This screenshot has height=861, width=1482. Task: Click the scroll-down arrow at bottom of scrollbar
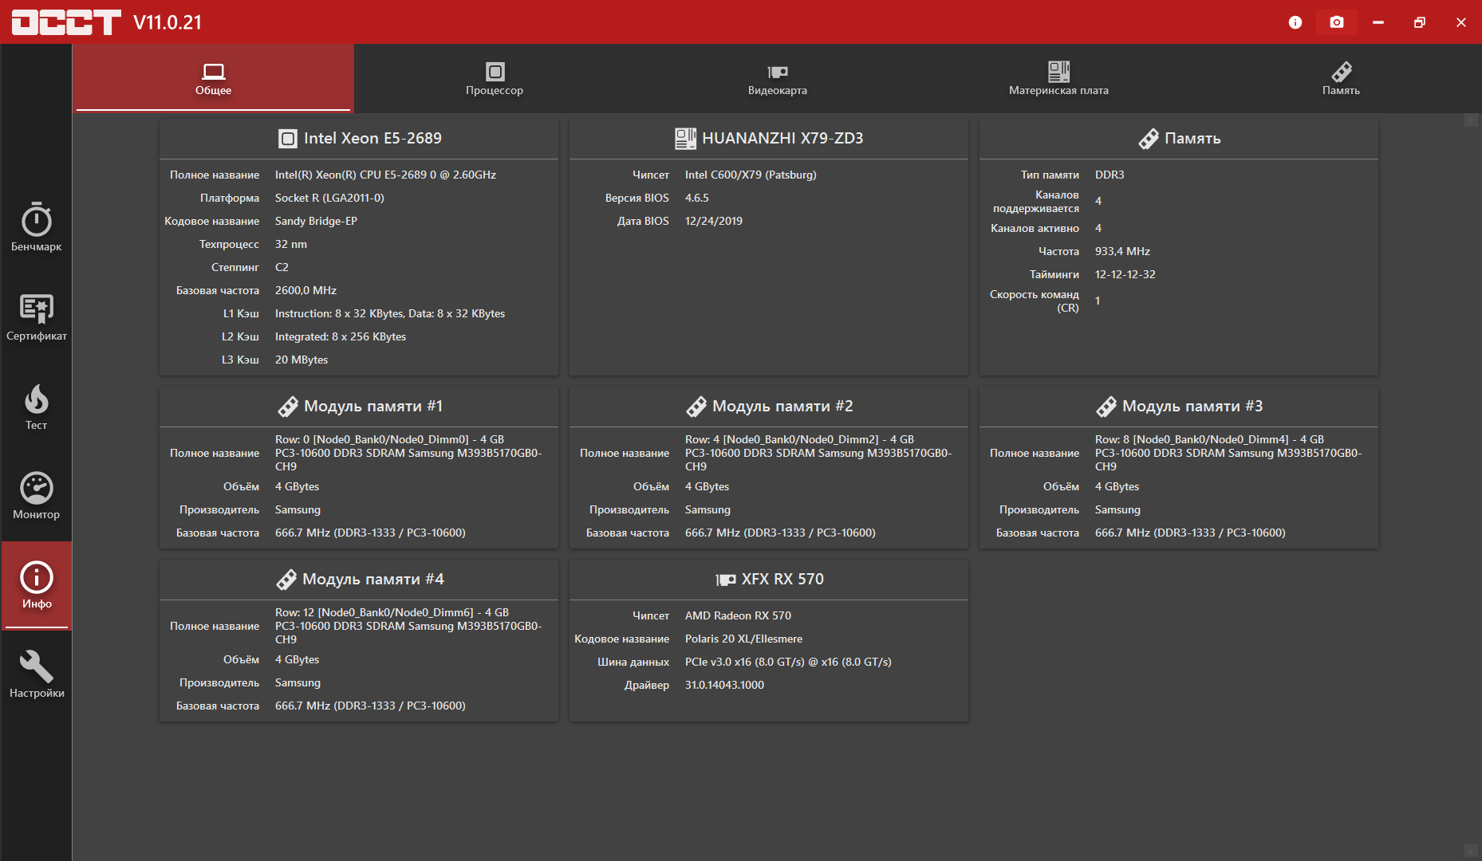point(1472,850)
